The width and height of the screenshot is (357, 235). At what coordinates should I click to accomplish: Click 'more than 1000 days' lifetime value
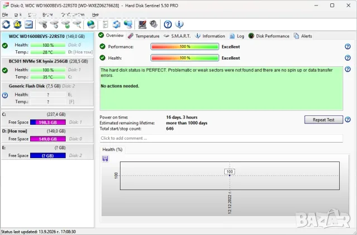point(187,123)
